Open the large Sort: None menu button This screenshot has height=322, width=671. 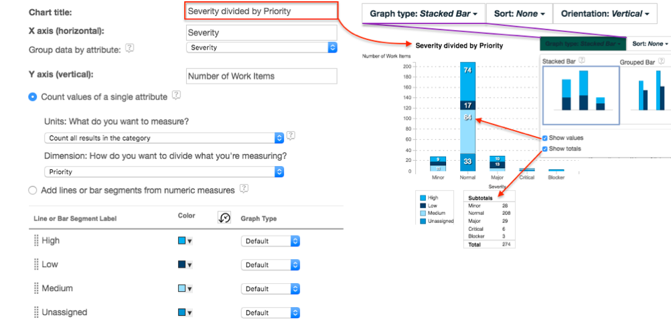coord(520,13)
